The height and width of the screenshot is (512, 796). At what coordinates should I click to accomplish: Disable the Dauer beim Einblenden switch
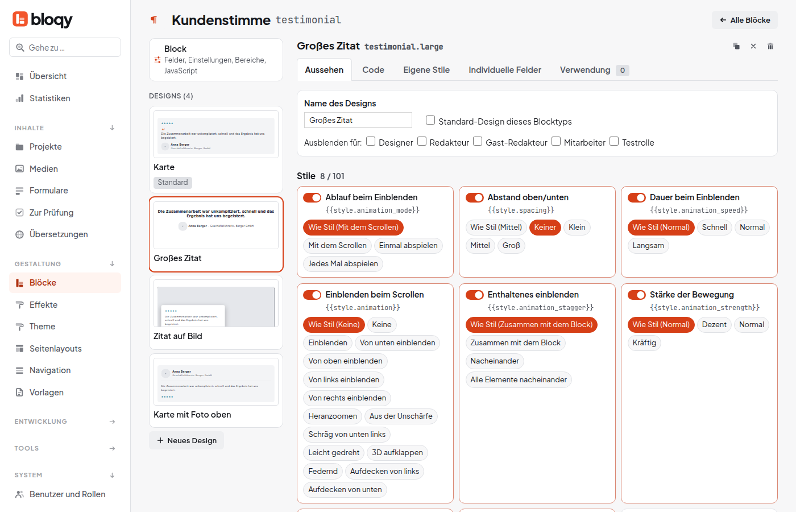click(637, 197)
